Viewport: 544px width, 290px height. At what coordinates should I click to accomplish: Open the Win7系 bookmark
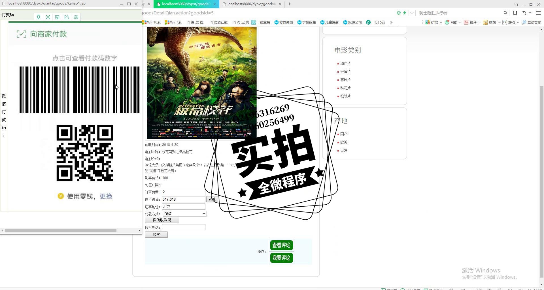[x=173, y=22]
